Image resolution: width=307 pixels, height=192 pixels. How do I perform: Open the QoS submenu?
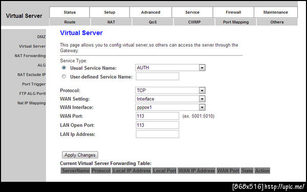152,22
